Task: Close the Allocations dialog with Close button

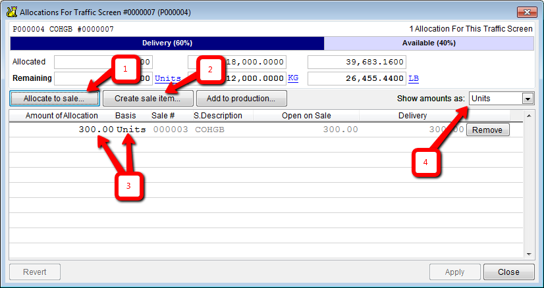Action: (x=508, y=272)
